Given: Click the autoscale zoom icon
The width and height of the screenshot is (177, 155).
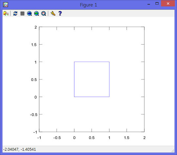Looking at the screenshot, I should 44,13.
